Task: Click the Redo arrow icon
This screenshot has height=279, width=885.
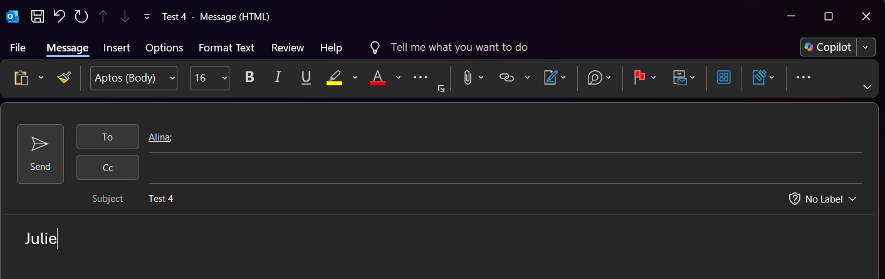Action: 81,17
